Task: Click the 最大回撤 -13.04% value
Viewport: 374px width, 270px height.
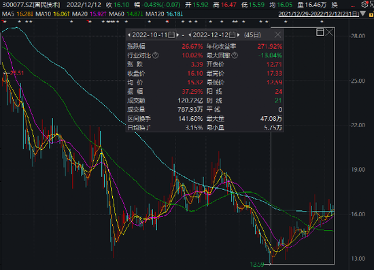Action: 270,56
